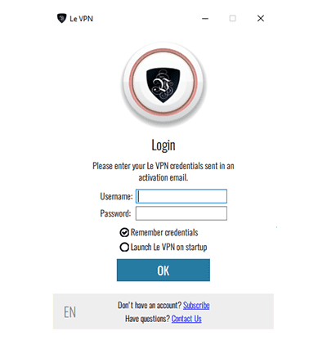Click the Login heading text
The width and height of the screenshot is (327, 340).
(x=163, y=145)
